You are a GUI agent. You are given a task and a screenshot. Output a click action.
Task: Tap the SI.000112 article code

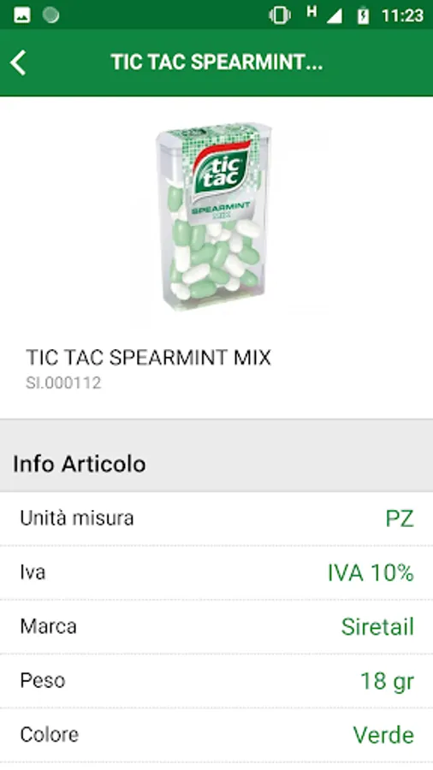(x=63, y=383)
